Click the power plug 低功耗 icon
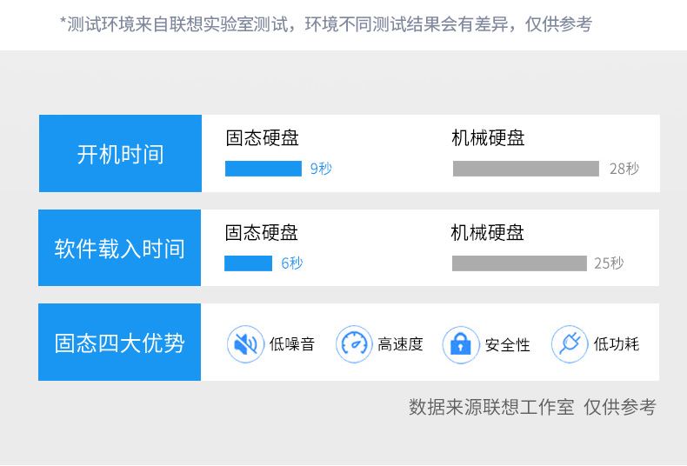The image size is (687, 466). [570, 343]
